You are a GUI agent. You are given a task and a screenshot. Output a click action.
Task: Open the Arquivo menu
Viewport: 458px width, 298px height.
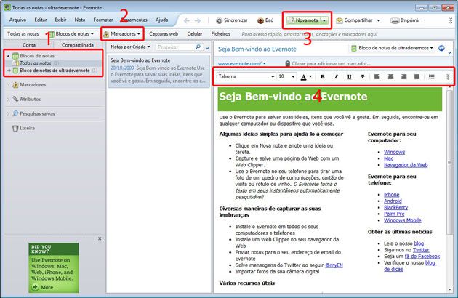(x=18, y=20)
